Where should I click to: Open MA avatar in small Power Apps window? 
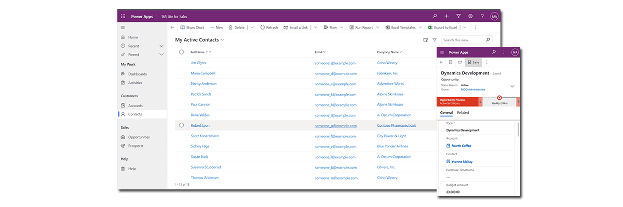coord(514,52)
